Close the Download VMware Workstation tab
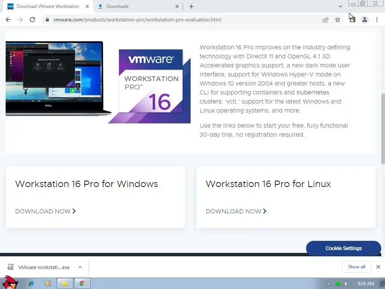The image size is (385, 289). (87, 6)
